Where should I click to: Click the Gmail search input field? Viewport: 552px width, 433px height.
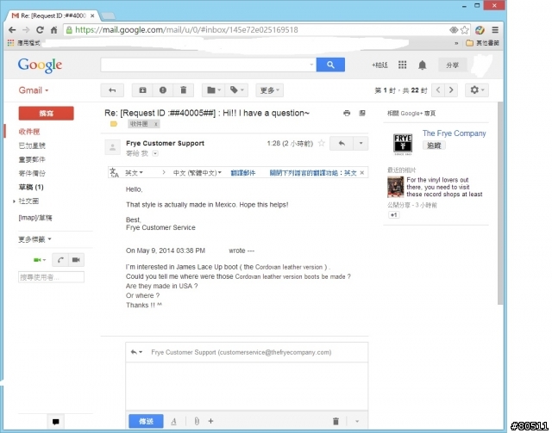[x=204, y=65]
